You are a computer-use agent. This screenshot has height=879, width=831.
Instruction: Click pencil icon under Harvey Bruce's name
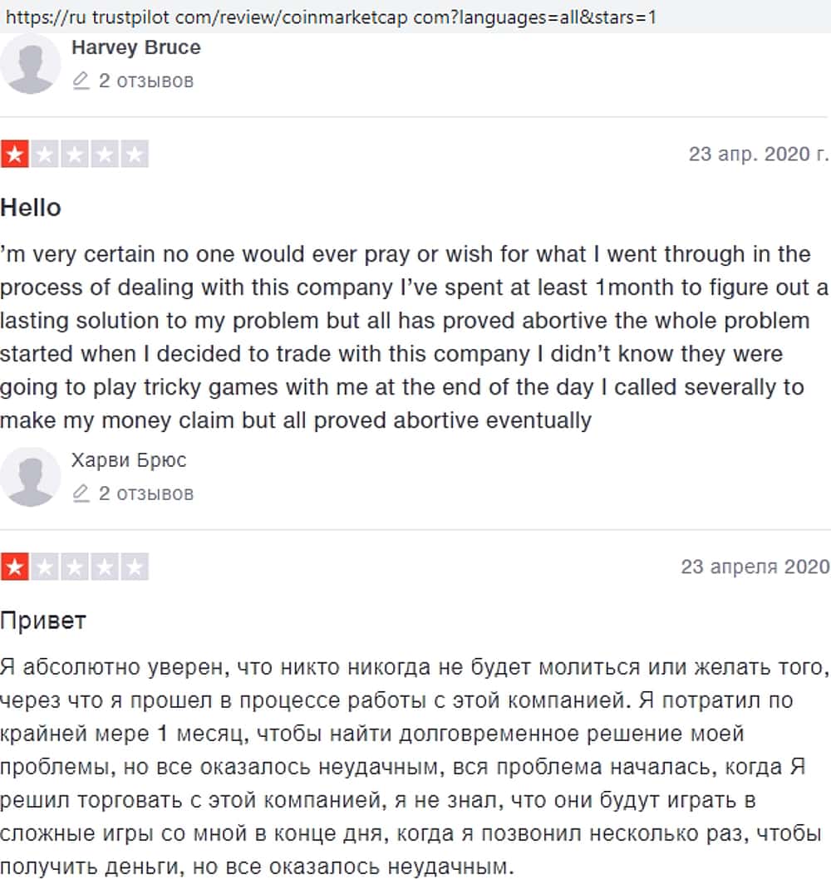[x=81, y=81]
